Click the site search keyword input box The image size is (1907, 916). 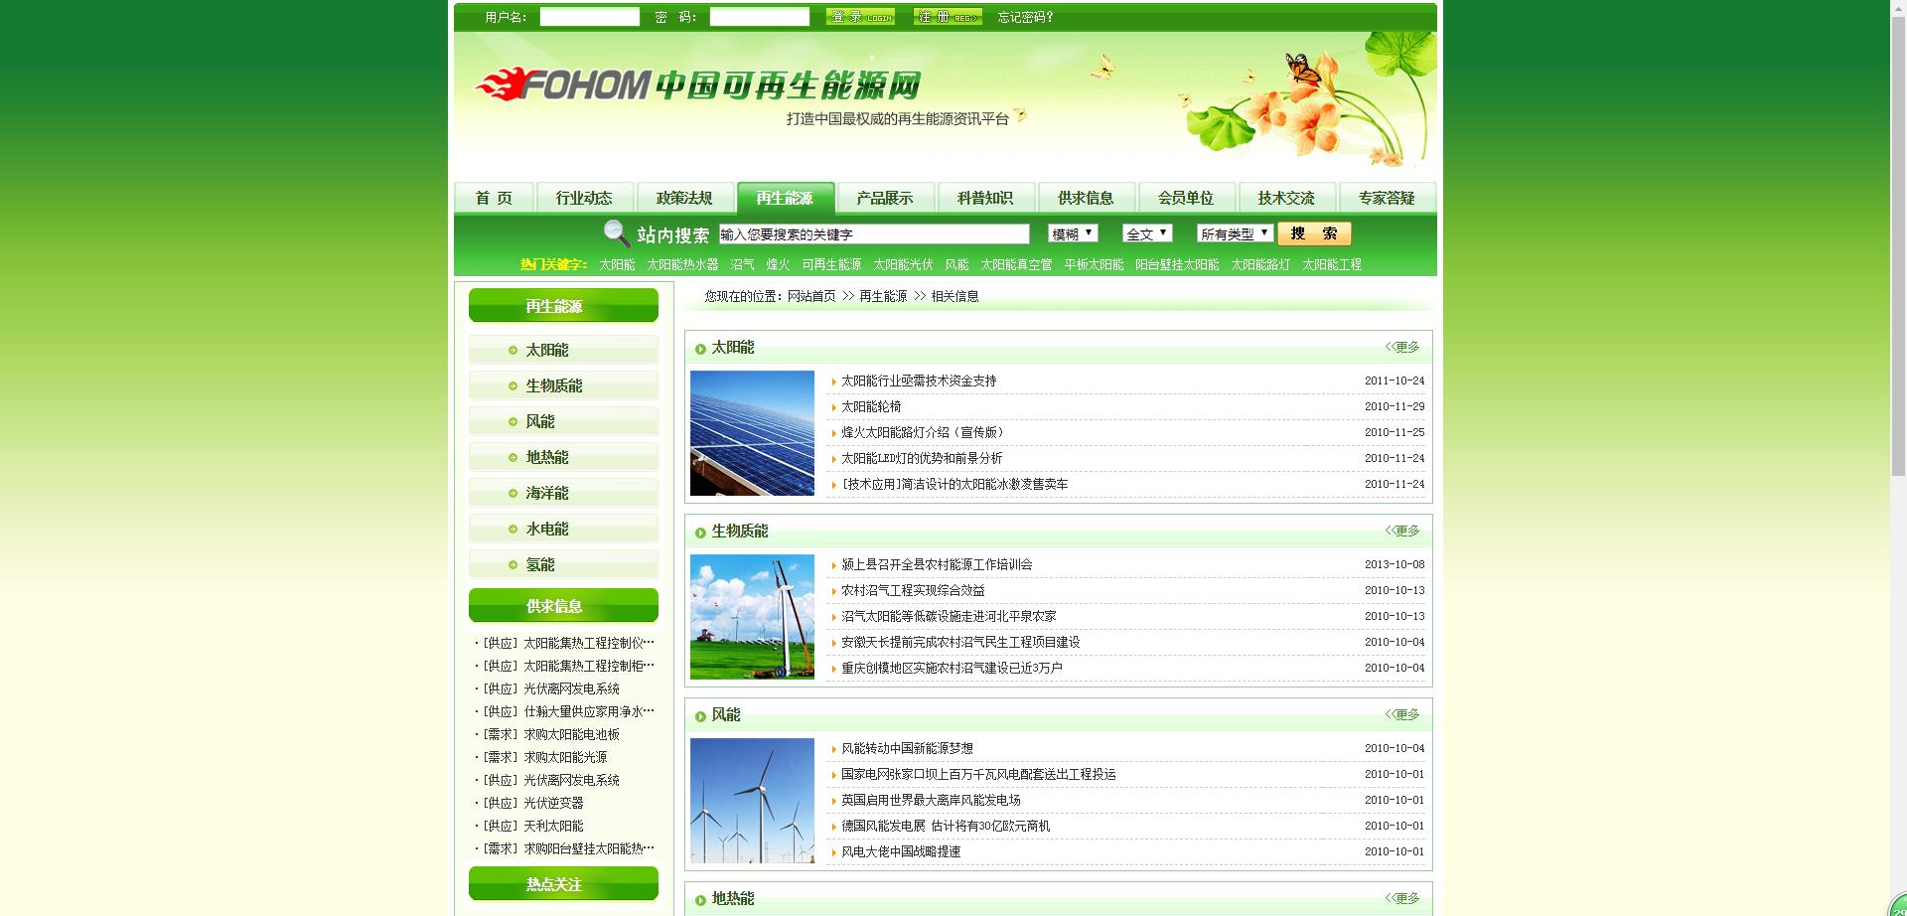(x=874, y=234)
